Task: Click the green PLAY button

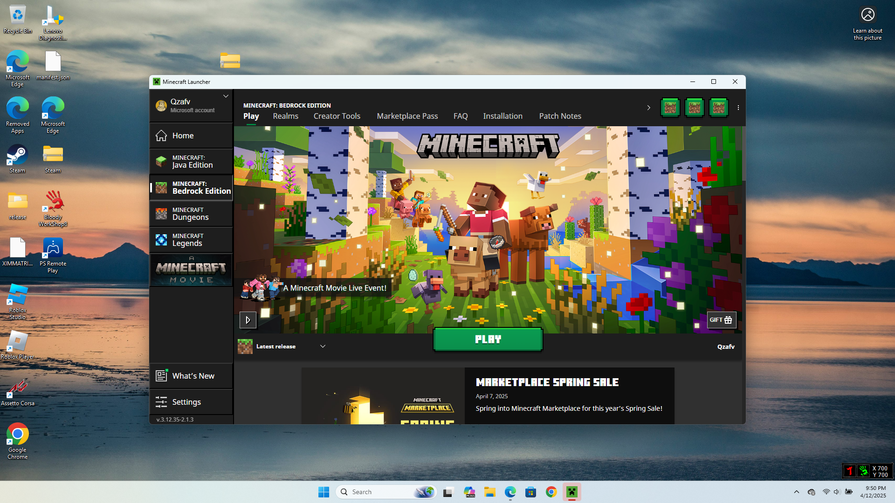Action: tap(488, 340)
